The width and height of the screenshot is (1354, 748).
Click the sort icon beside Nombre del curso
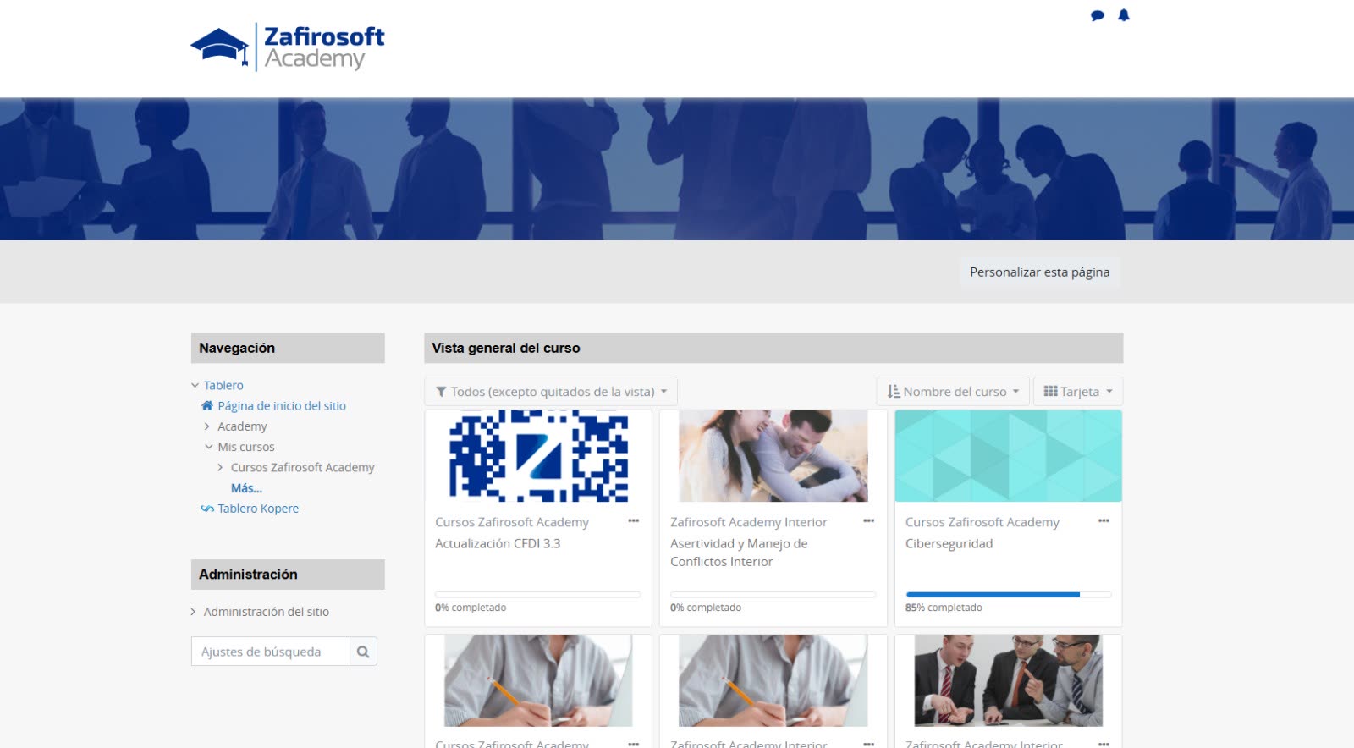point(894,392)
